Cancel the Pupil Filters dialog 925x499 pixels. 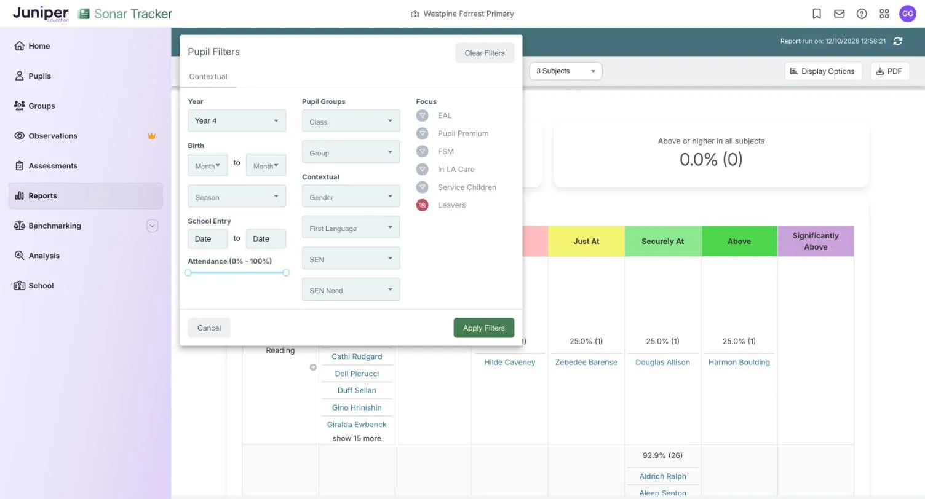(209, 328)
